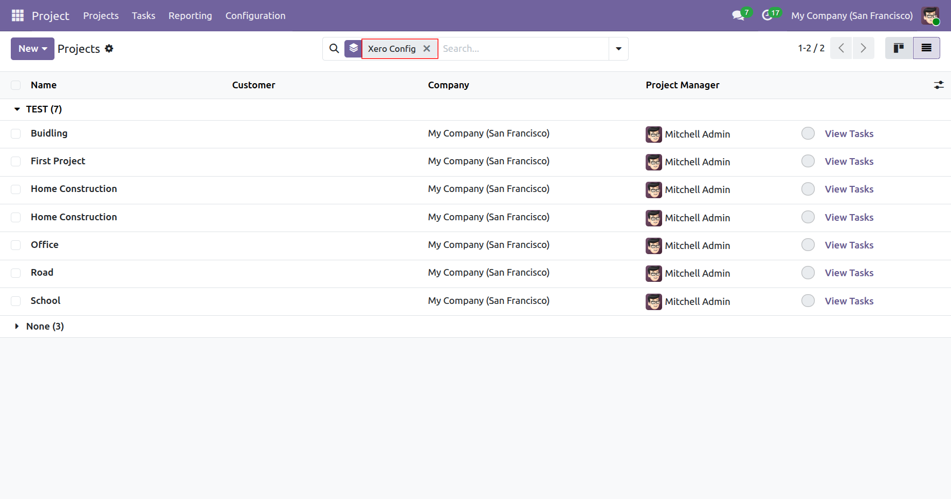Open company switcher My Company (San Francisco)
The image size is (951, 499).
[x=852, y=15]
